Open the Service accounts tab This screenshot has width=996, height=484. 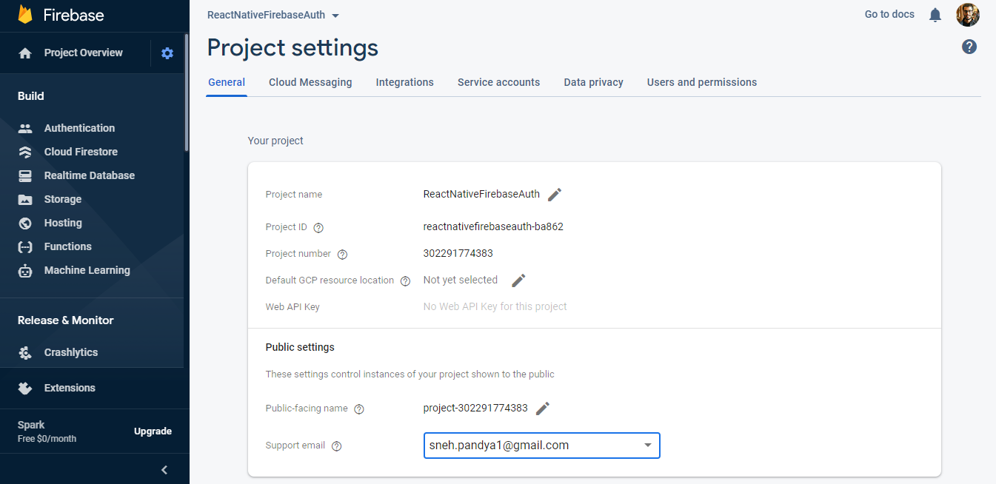[498, 82]
